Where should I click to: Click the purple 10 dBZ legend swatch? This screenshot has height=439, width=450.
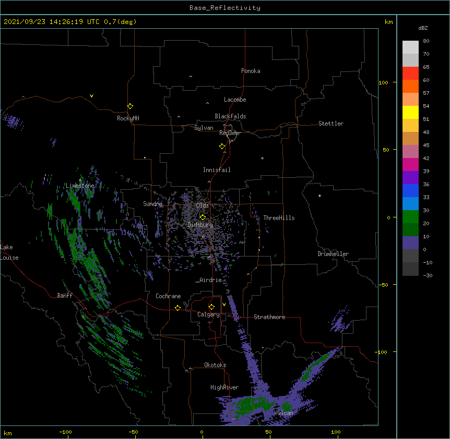click(x=410, y=243)
